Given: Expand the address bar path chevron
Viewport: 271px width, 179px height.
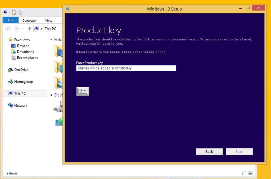Looking at the screenshot, I should 42,29.
